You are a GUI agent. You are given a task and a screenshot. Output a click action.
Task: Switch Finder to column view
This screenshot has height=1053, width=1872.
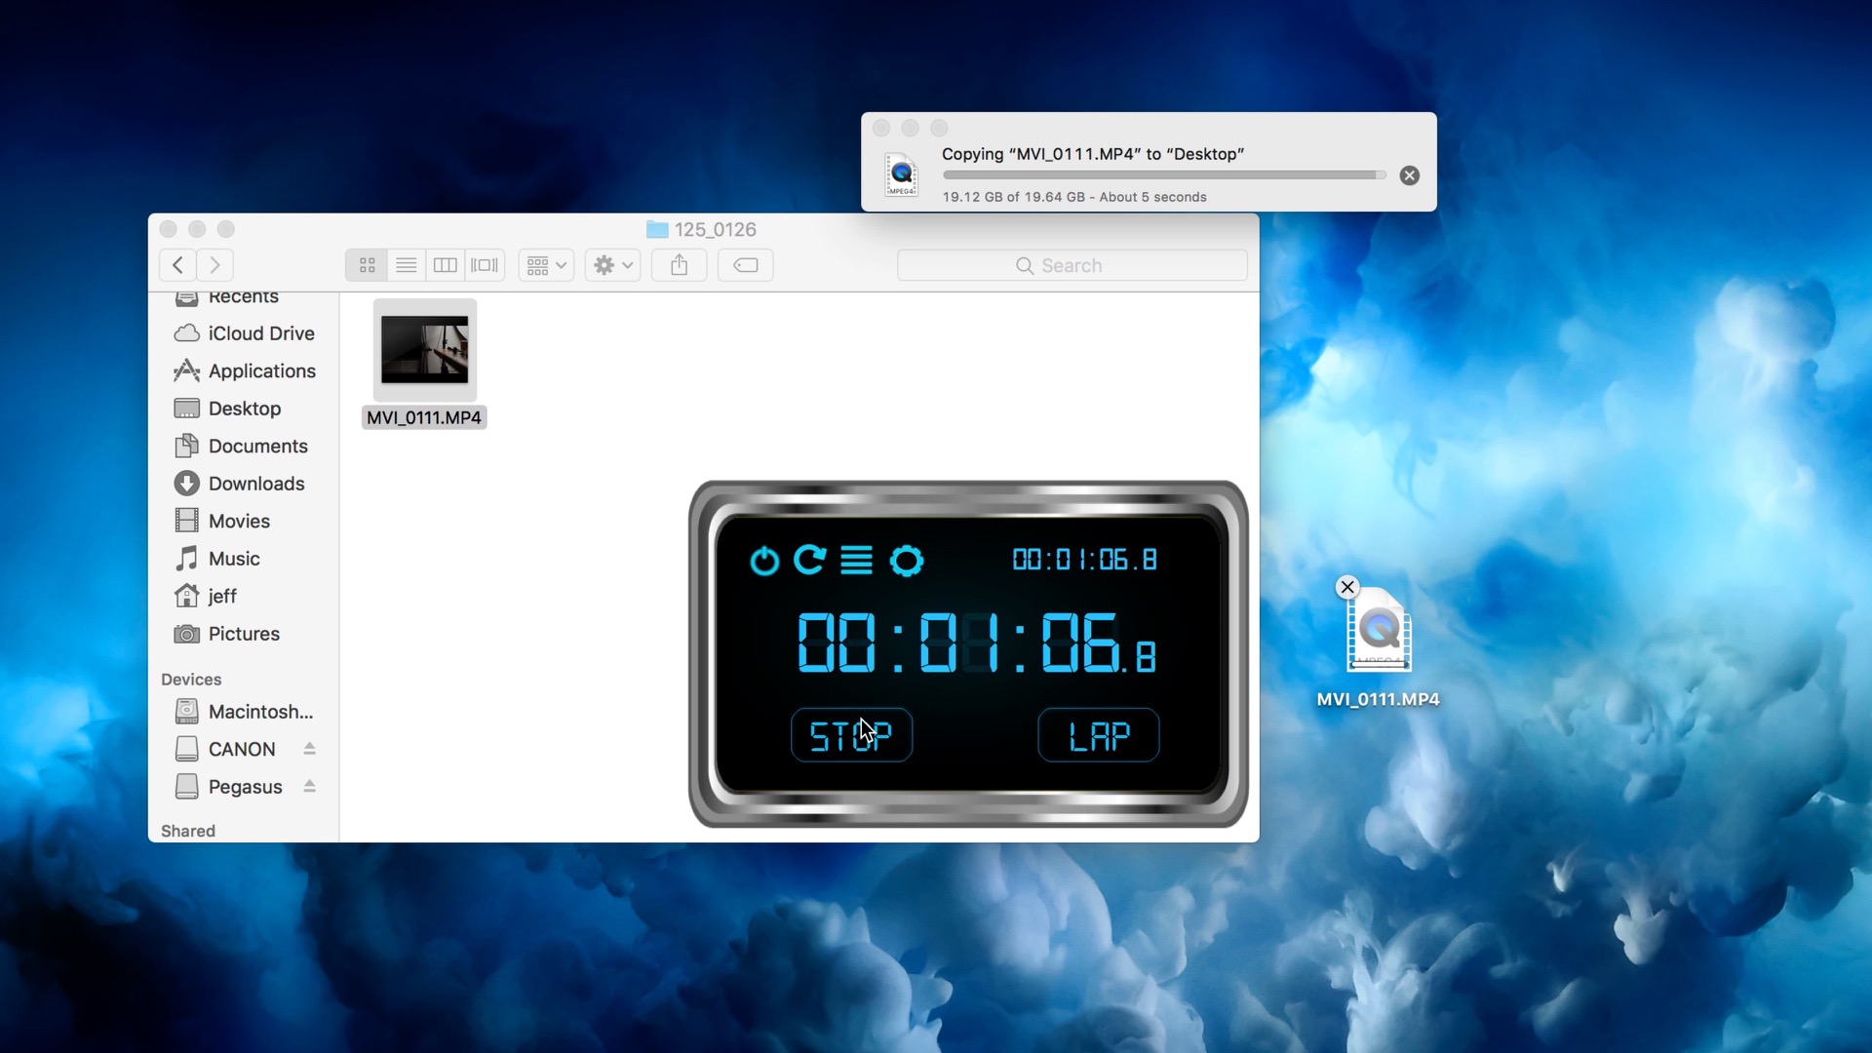445,265
